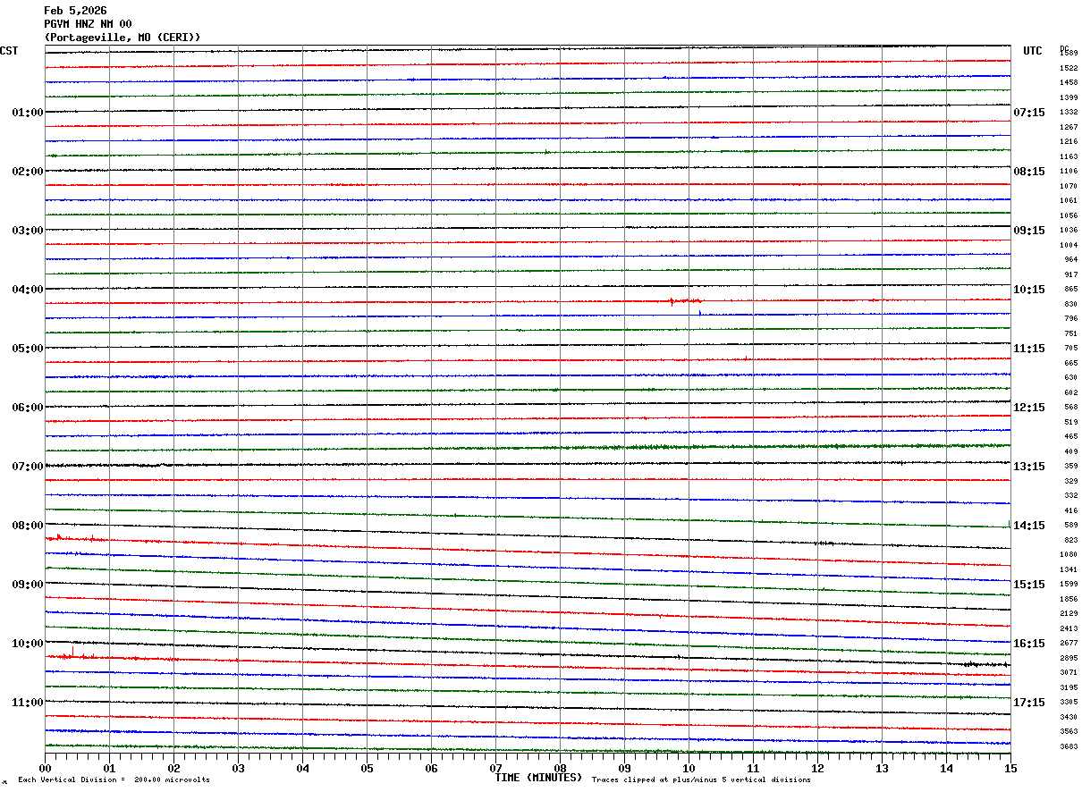Click the '12:15' UTC time label
Viewport: 1082px width, 792px height.
coord(1029,408)
